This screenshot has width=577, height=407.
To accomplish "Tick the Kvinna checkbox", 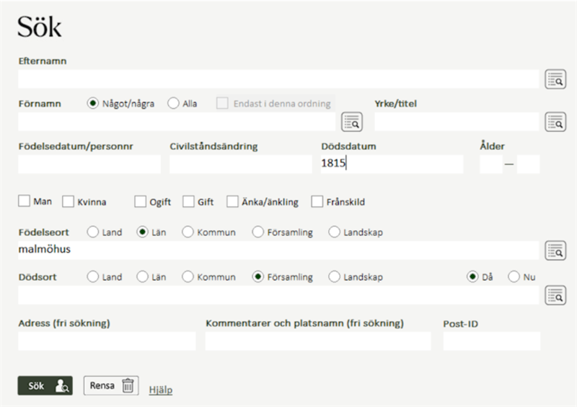I will click(69, 202).
